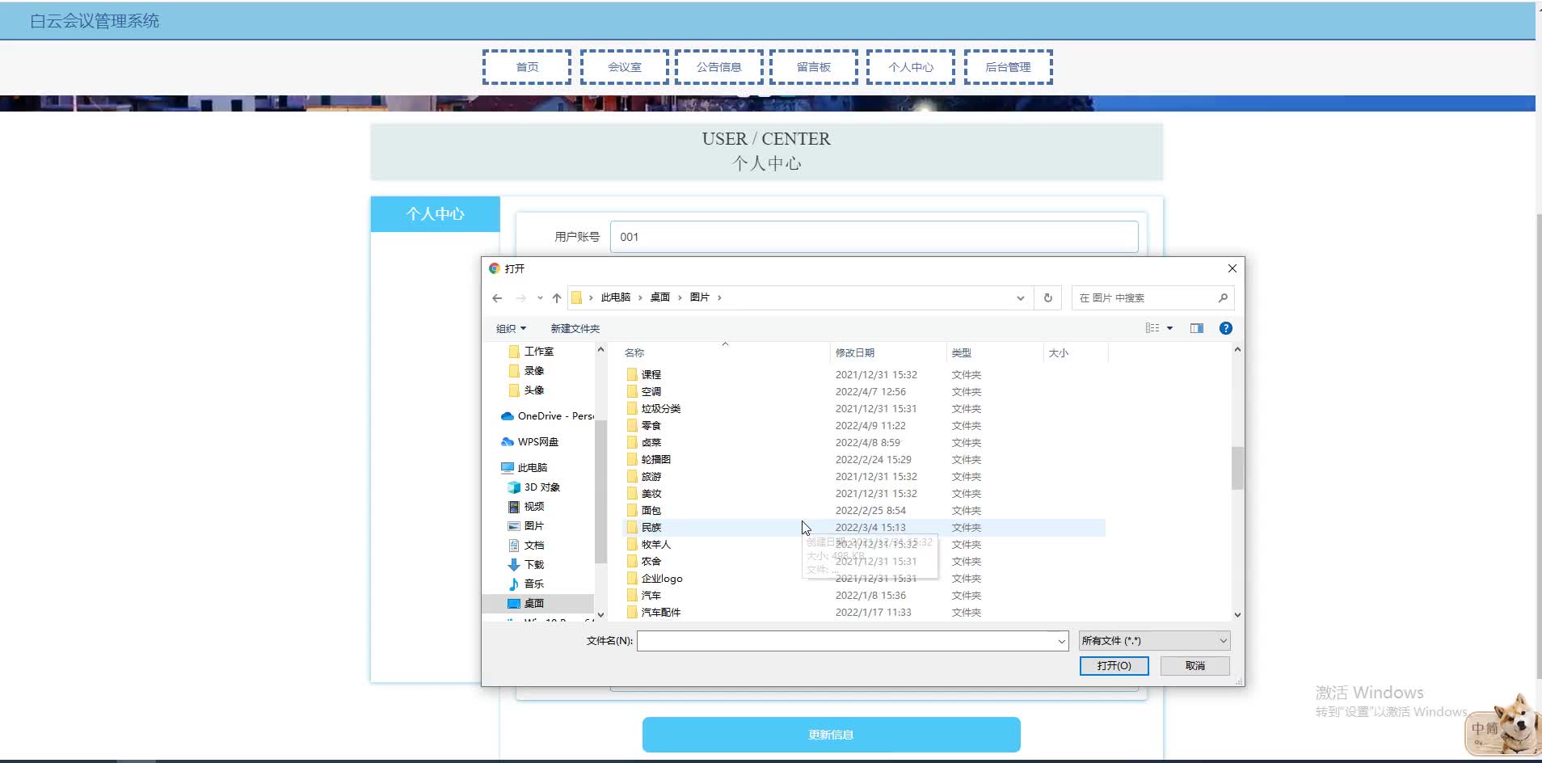Screen dimensions: 1542x763
Task: Open the help icon in dialog toolbar
Action: (x=1225, y=327)
